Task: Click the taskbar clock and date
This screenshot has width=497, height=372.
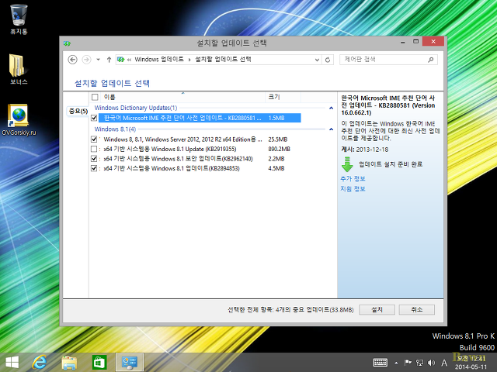Action: 471,363
